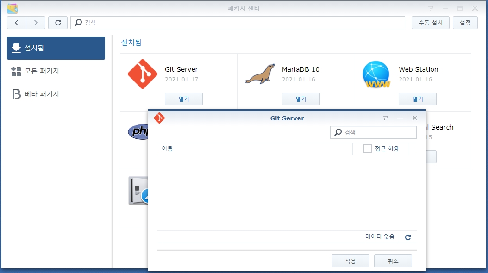This screenshot has width=488, height=273.
Task: Focus the Package Center search field
Action: coord(238,23)
